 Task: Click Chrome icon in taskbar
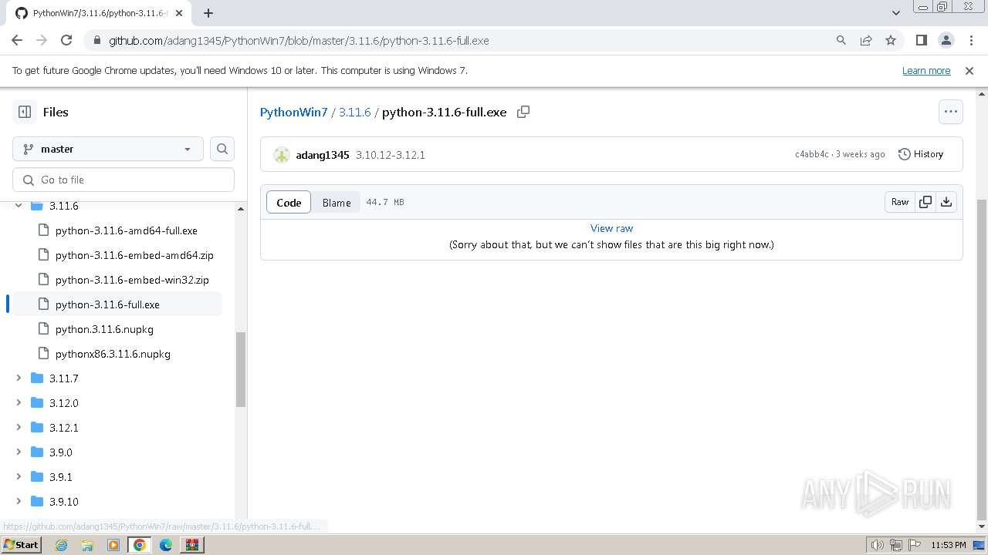pos(140,545)
